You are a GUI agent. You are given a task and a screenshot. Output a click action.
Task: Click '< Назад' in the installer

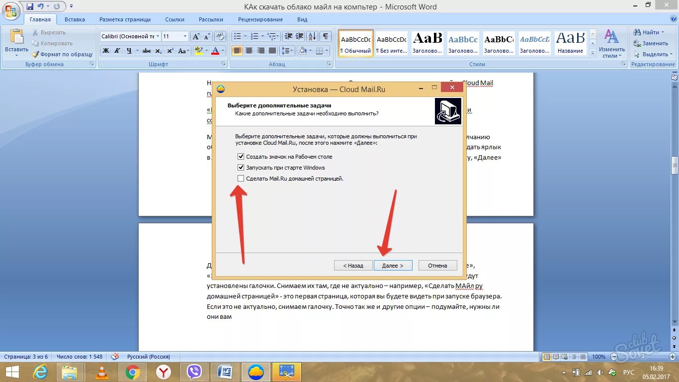[x=353, y=266]
